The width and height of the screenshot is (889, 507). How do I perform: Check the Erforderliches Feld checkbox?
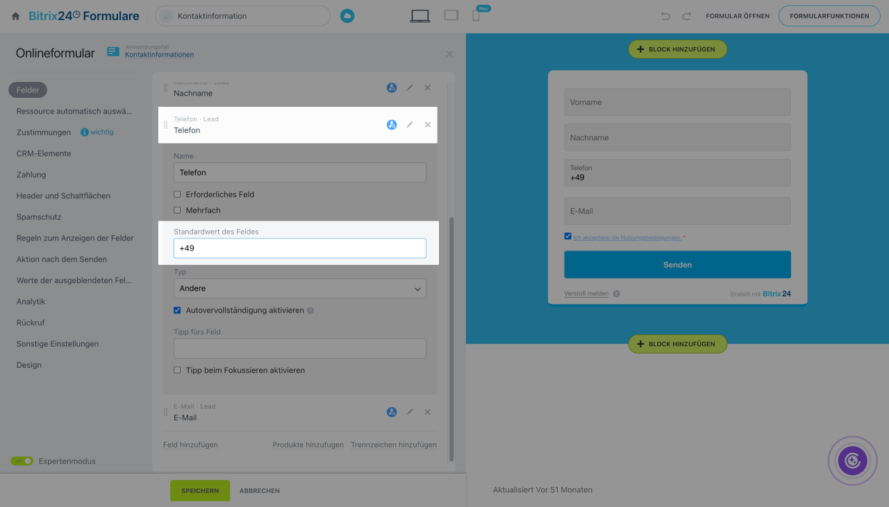(x=177, y=194)
